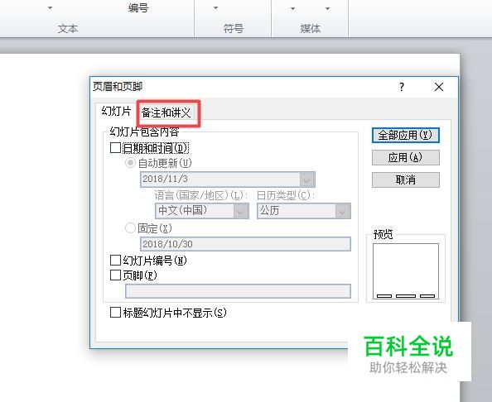
Task: Select the 幻灯片 tab
Action: 116,111
